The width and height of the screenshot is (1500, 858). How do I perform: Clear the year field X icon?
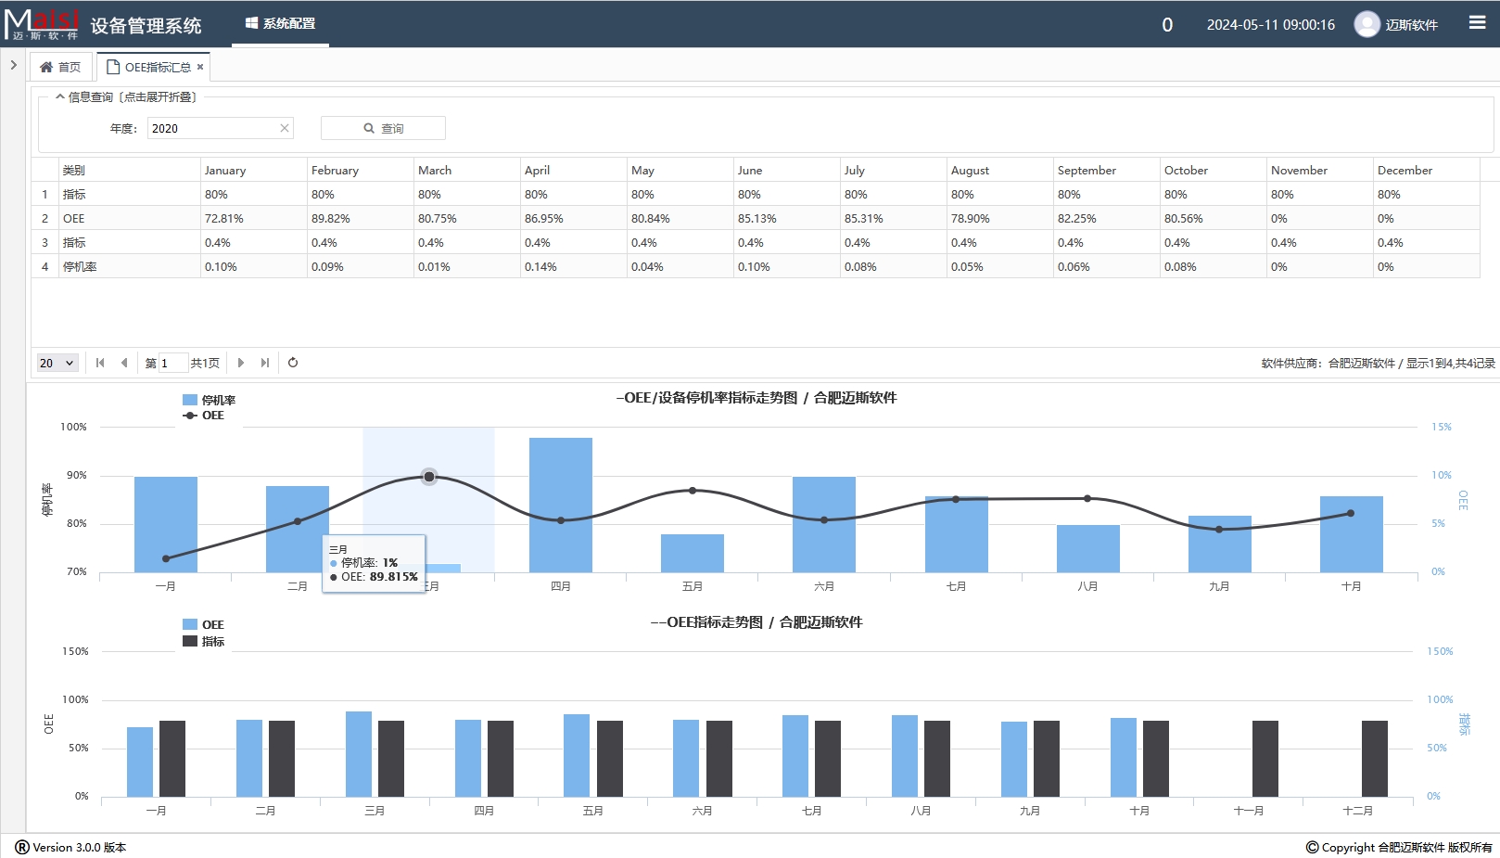(x=285, y=128)
